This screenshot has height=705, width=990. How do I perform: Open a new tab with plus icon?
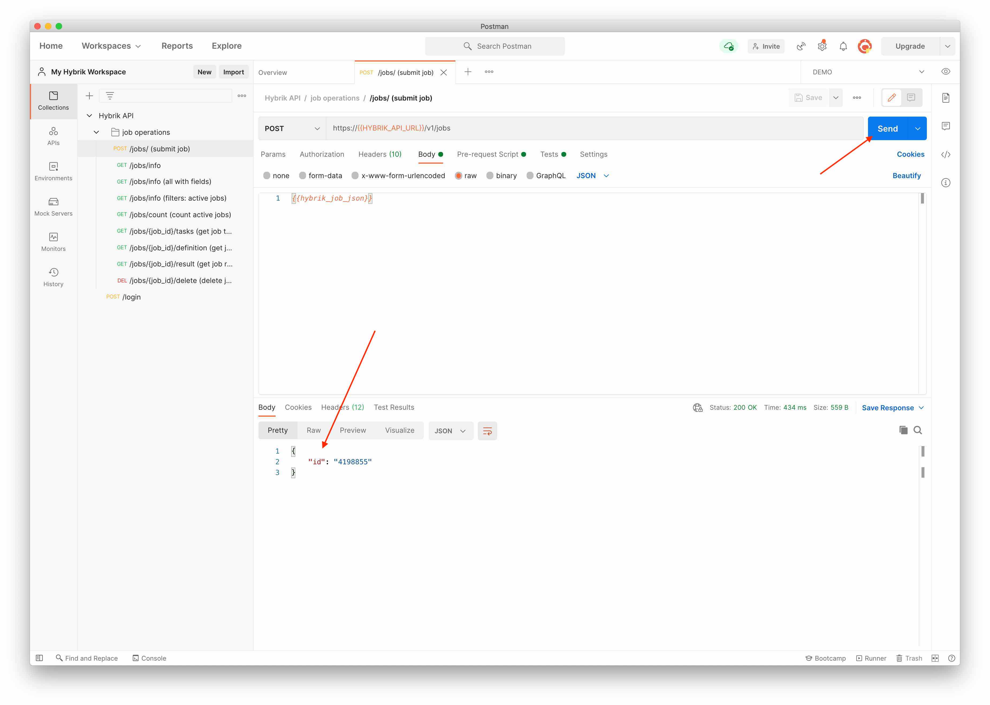click(x=468, y=72)
